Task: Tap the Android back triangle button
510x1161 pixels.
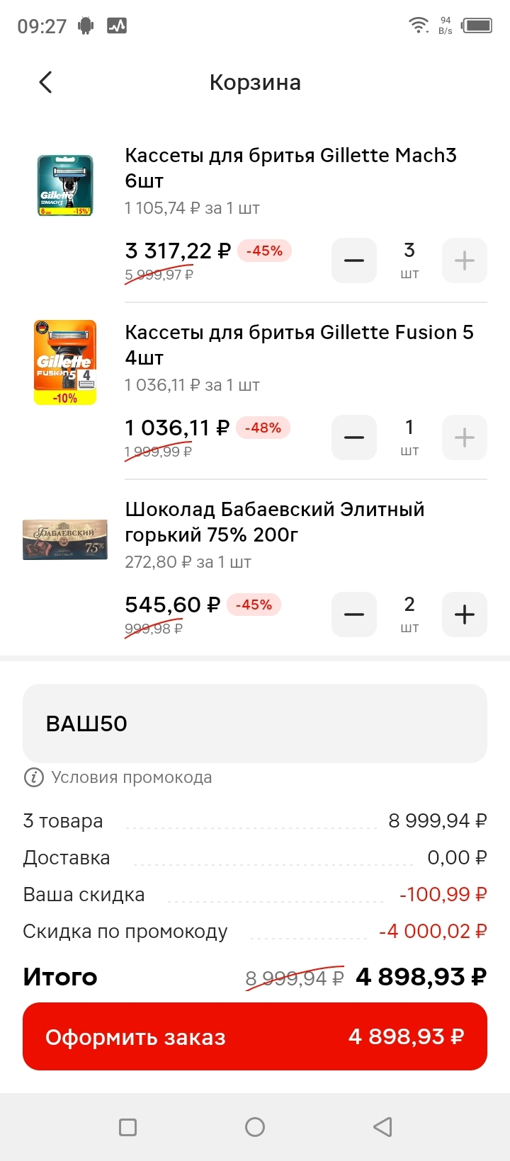Action: point(382,1127)
